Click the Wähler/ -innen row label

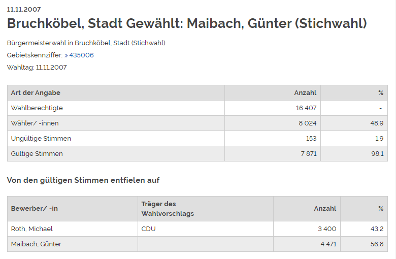[x=35, y=123]
